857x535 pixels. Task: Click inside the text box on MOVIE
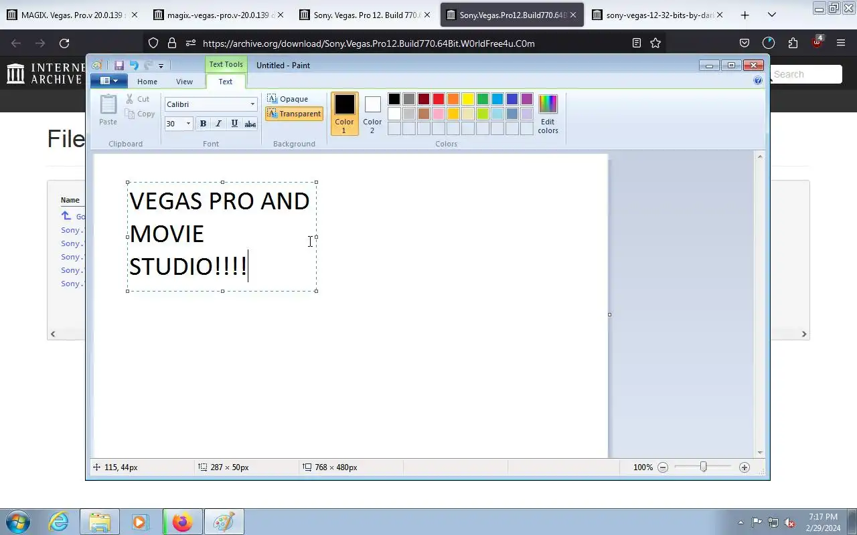pyautogui.click(x=167, y=234)
